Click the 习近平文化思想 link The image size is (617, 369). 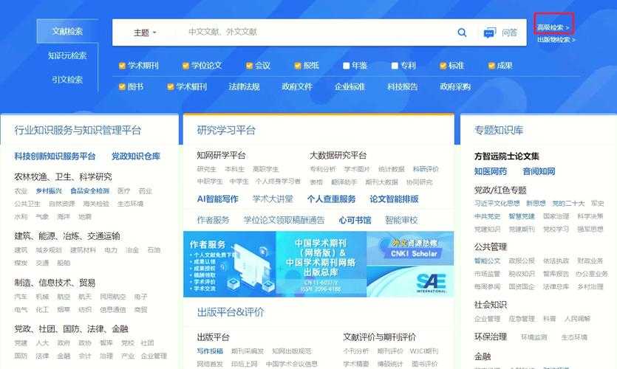click(497, 203)
